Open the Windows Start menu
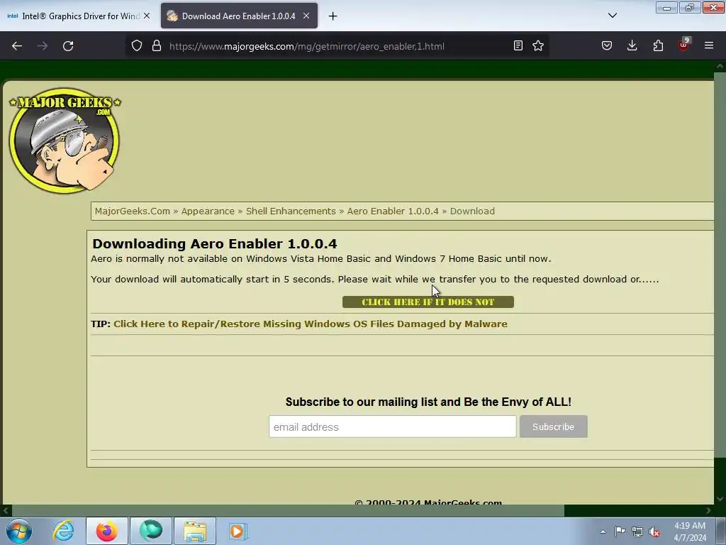The image size is (726, 545). tap(19, 531)
